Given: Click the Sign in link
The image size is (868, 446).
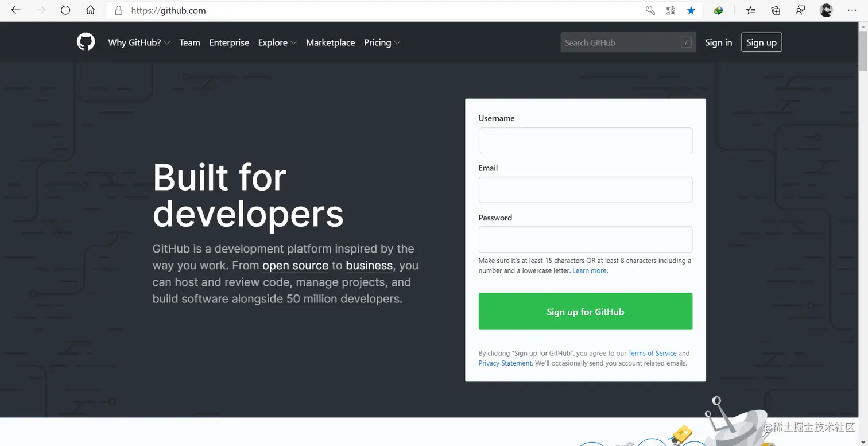Looking at the screenshot, I should tap(718, 42).
